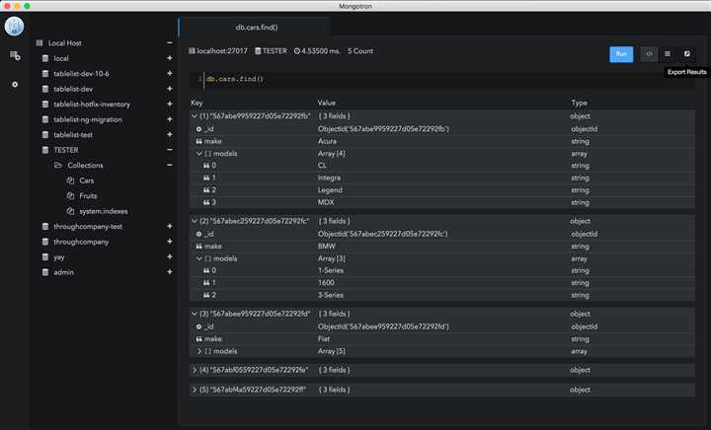
Task: Expand the admin database plus
Action: pyautogui.click(x=170, y=272)
